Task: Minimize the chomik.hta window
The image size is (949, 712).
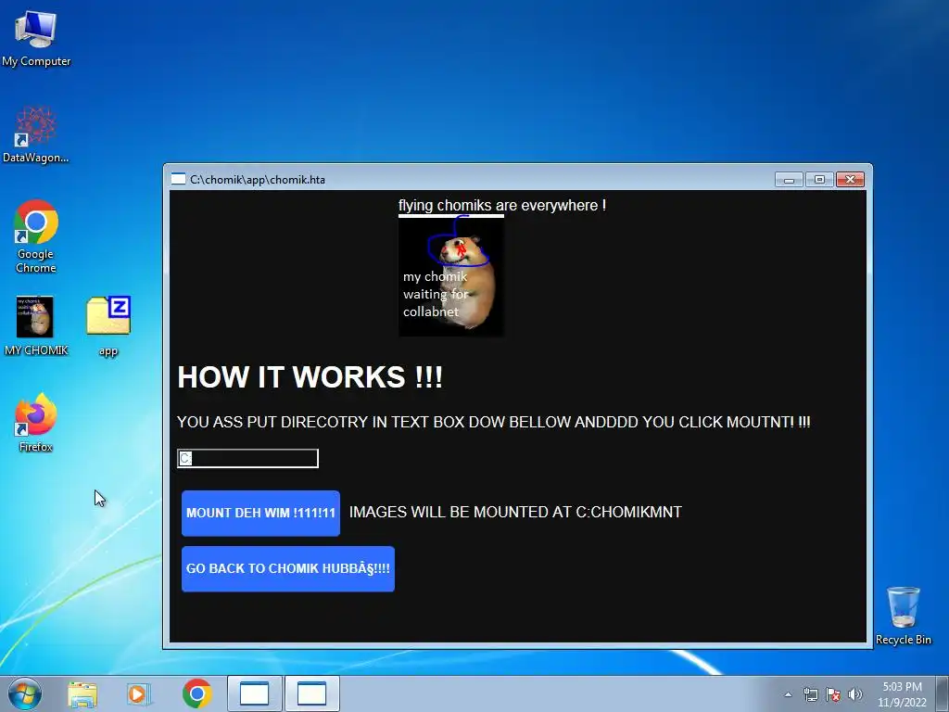Action: coord(789,179)
